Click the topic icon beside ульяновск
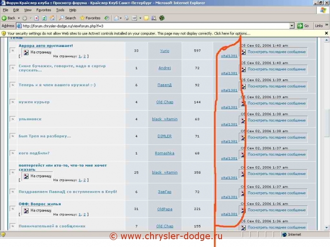The width and height of the screenshot is (330, 247). [x=13, y=119]
